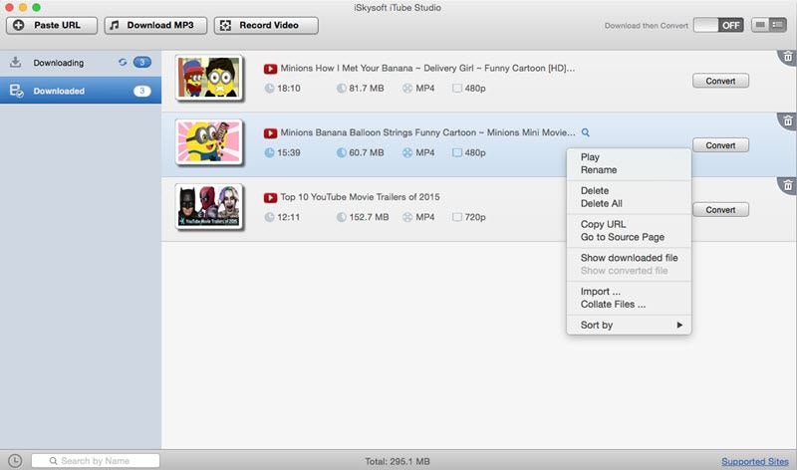Click the clock icon beside the 18:10 duration
The height and width of the screenshot is (470, 797).
coord(269,89)
